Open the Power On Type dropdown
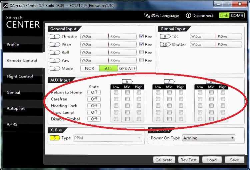Viewport: 250px width, 170px height. point(208,138)
